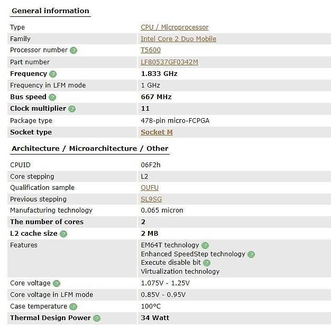
Task: Click the Type row label
Action: tap(17, 27)
